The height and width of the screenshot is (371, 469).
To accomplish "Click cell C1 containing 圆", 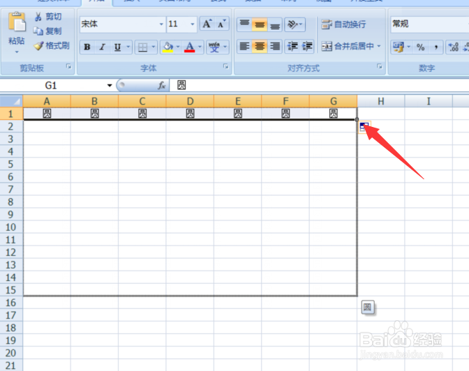I will (142, 114).
